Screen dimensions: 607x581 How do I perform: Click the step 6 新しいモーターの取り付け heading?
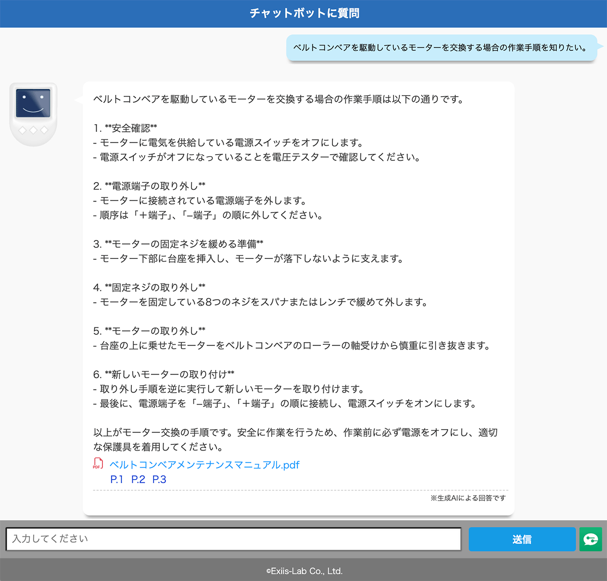pyautogui.click(x=164, y=374)
